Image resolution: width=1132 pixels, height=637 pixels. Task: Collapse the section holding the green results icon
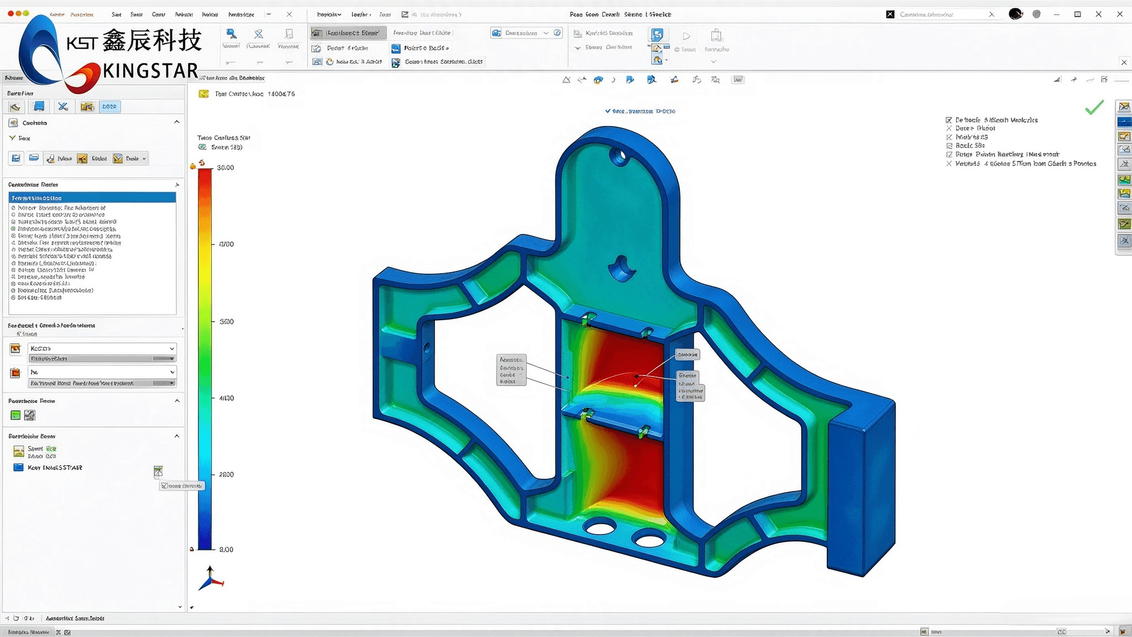click(x=177, y=401)
